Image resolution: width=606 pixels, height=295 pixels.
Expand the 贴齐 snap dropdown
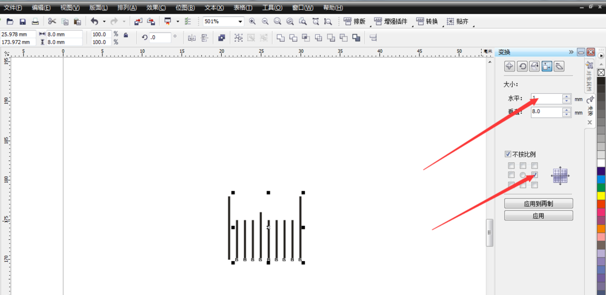click(473, 27)
